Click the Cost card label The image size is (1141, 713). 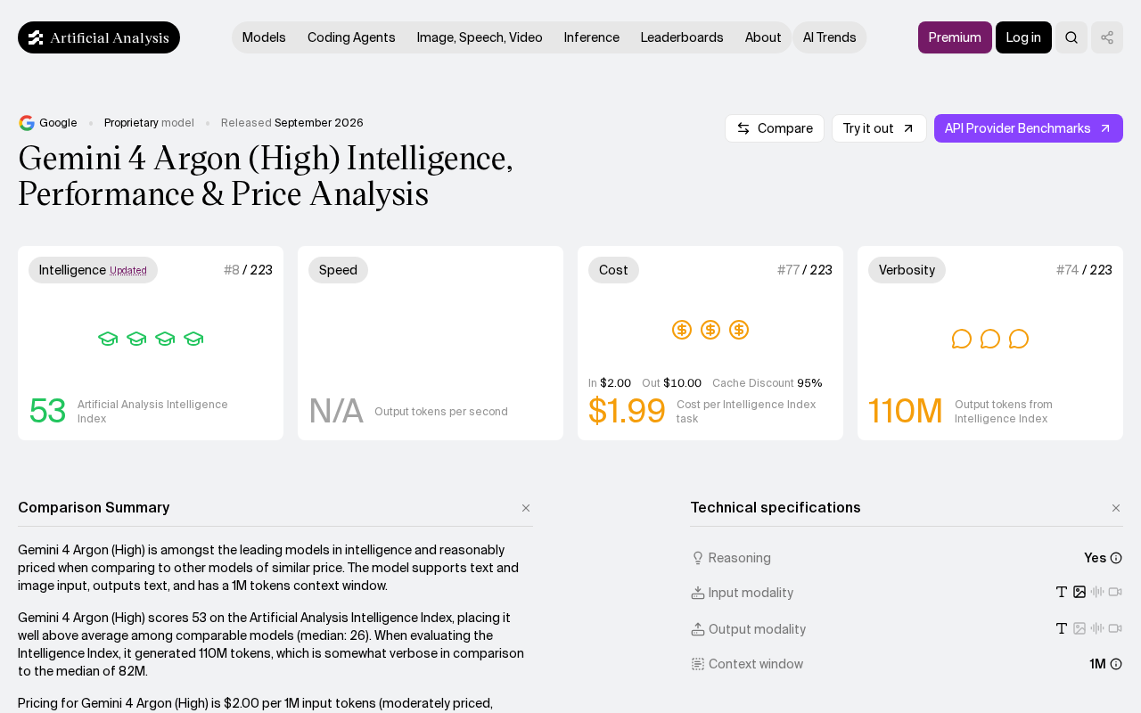(x=613, y=270)
